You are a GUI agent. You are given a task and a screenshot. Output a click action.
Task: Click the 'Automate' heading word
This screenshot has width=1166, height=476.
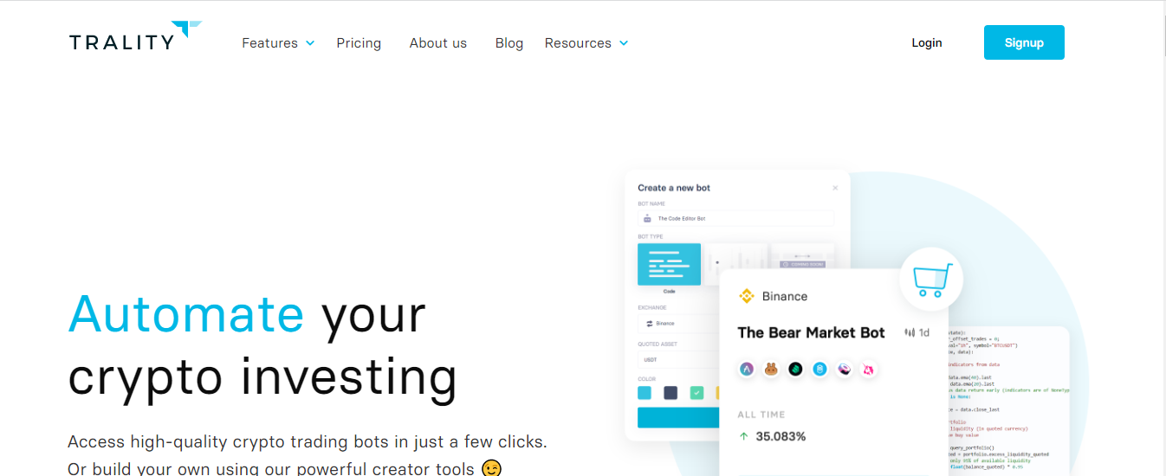click(x=186, y=313)
